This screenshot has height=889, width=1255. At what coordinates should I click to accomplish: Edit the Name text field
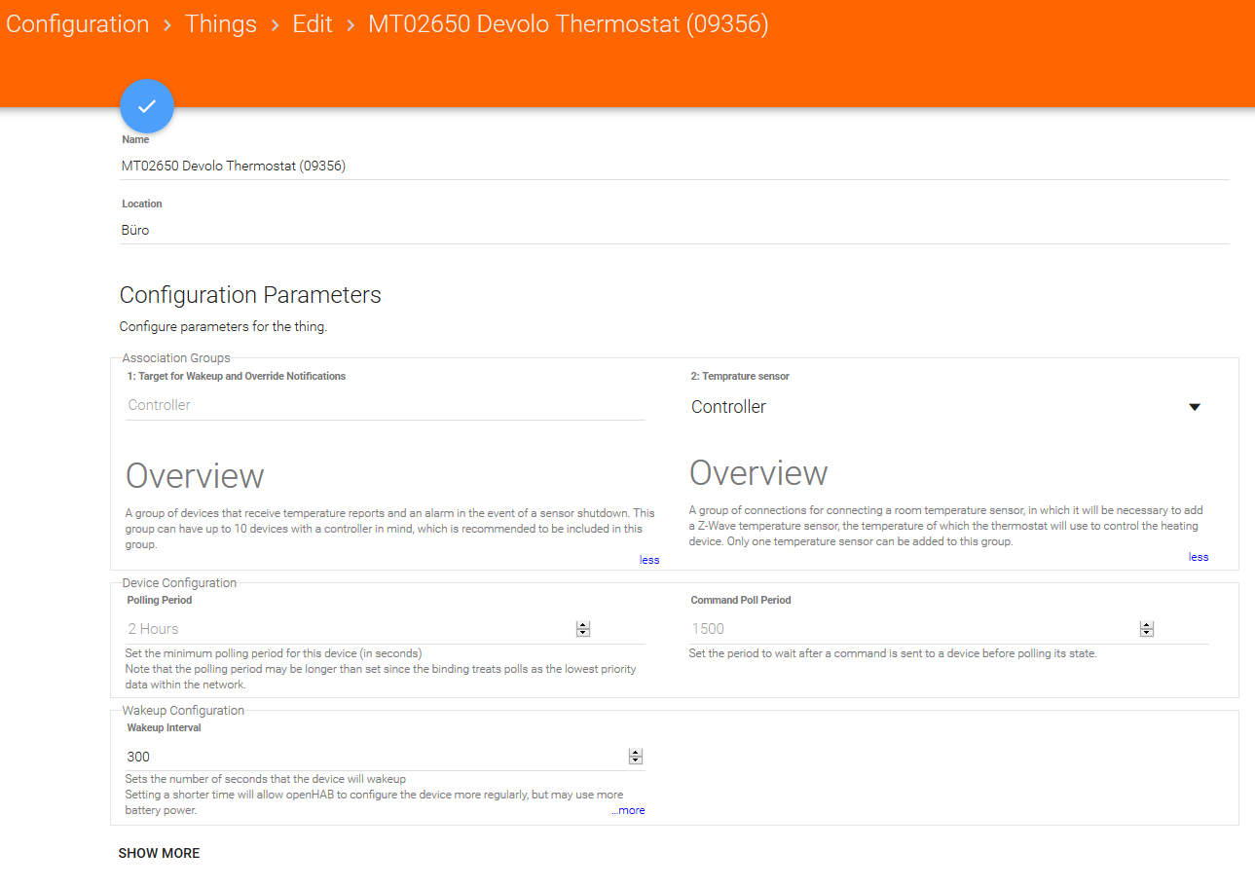click(672, 166)
